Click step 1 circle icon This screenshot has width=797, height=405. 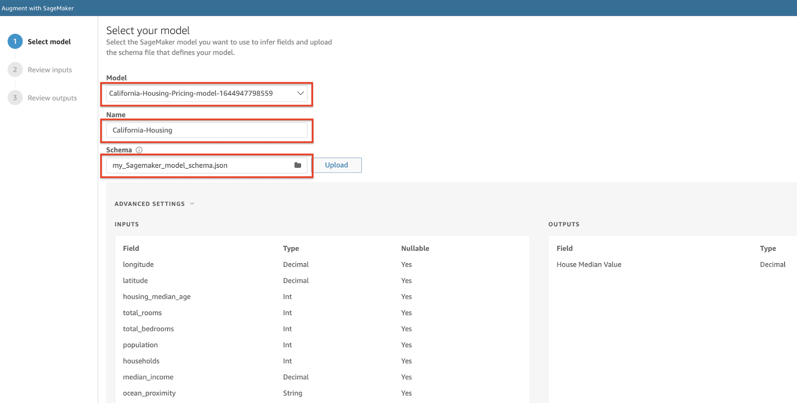[x=15, y=41]
